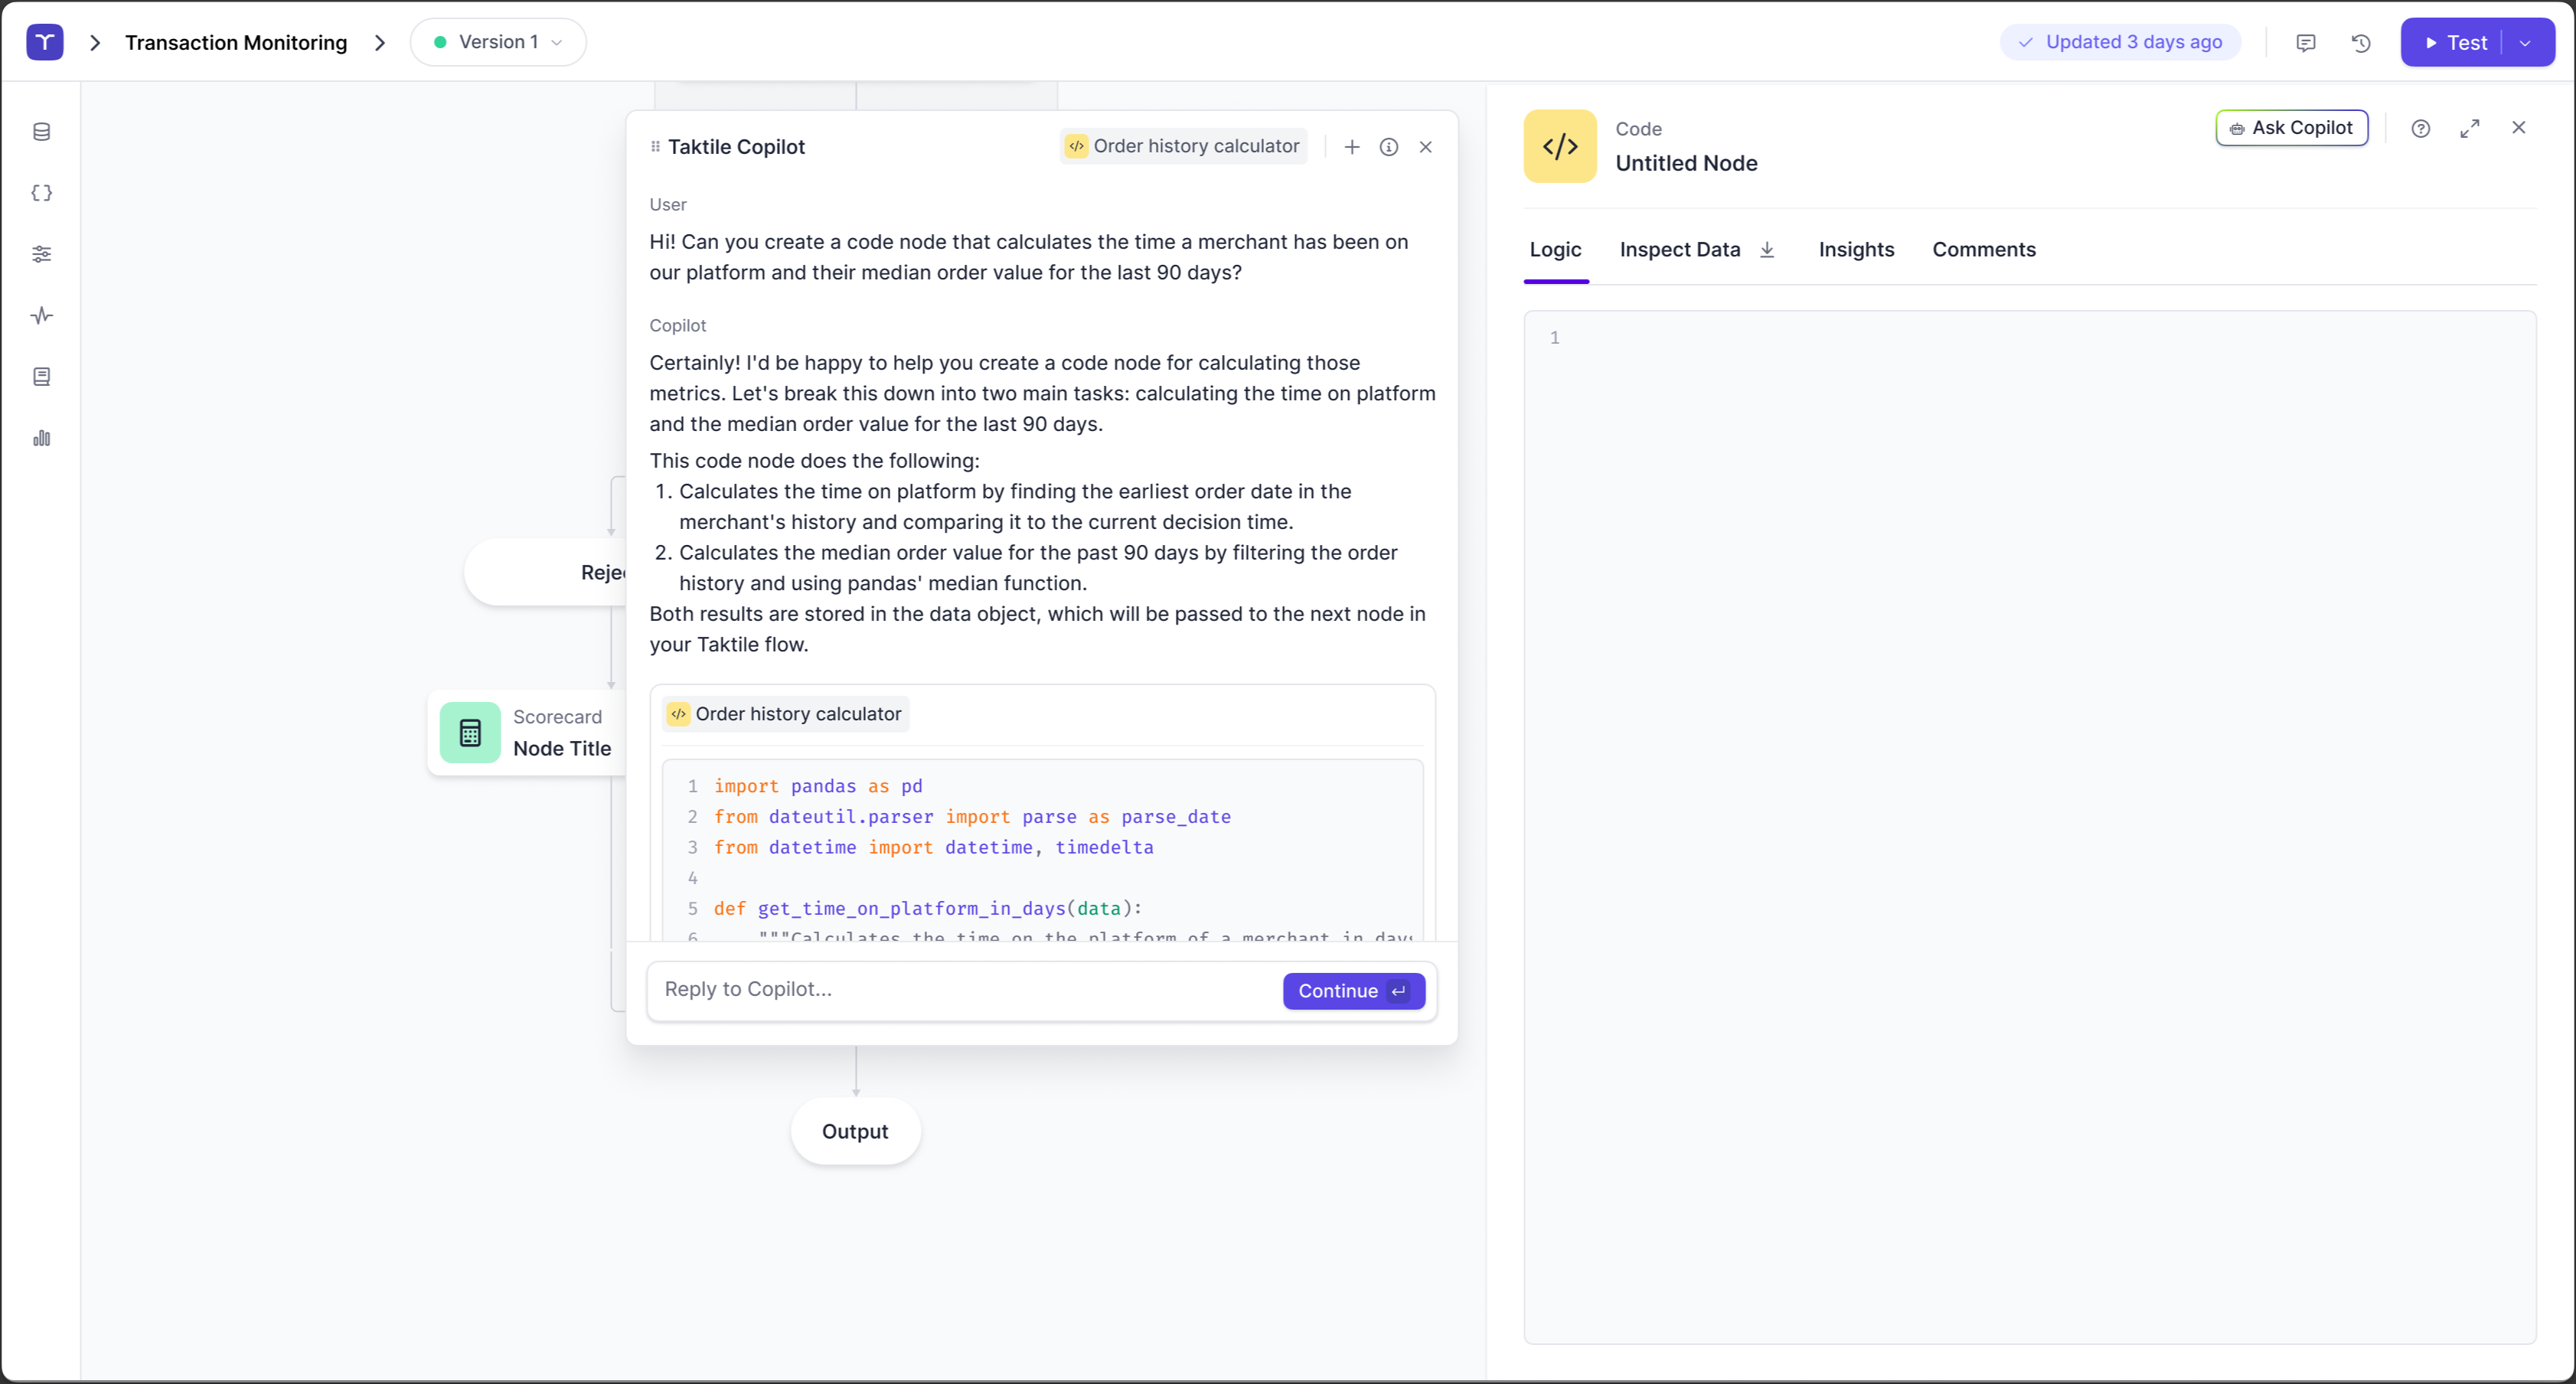Click the 'from datetime import datetime, timedelta' line
This screenshot has width=2576, height=1384.
click(934, 847)
